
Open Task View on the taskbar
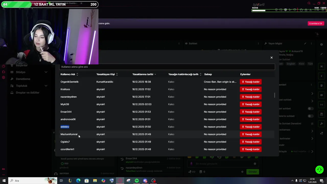coord(61,181)
